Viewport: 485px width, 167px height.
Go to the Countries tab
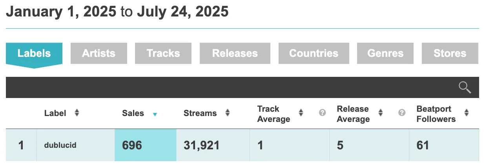pyautogui.click(x=314, y=53)
